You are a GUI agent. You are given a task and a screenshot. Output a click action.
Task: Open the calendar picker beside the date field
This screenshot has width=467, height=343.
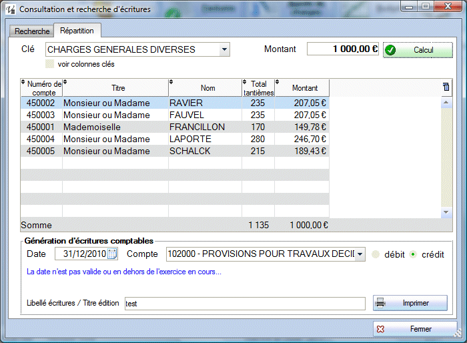[112, 254]
